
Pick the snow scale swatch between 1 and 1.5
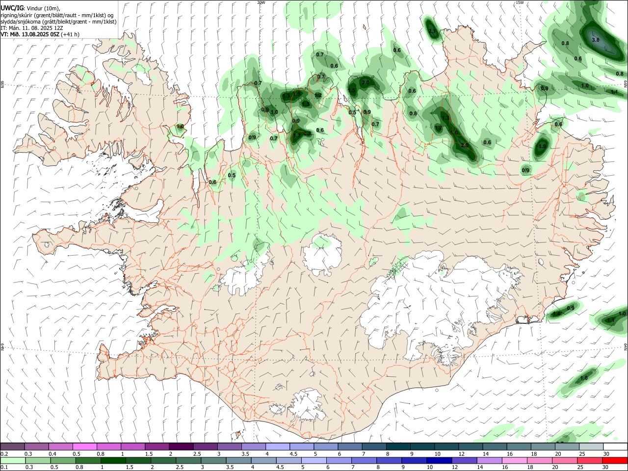point(133,446)
